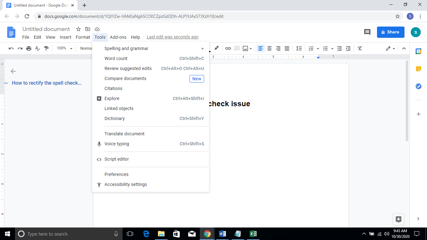The height and width of the screenshot is (240, 427).
Task: Select Word count from the menu
Action: pos(116,58)
